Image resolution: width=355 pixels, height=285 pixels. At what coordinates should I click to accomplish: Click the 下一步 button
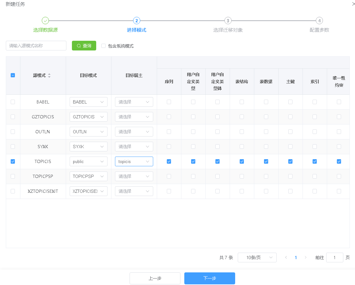pos(210,278)
